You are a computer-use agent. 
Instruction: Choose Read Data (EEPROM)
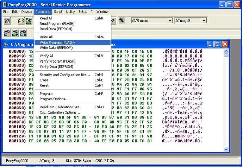(73, 29)
